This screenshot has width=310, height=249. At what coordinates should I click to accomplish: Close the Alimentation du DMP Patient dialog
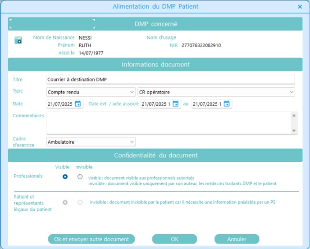[x=300, y=7]
